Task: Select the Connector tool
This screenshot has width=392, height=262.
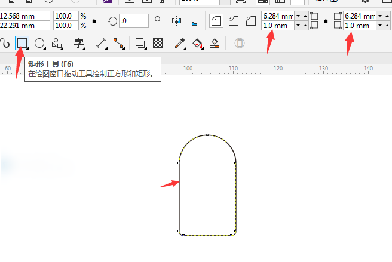Action: [x=119, y=43]
